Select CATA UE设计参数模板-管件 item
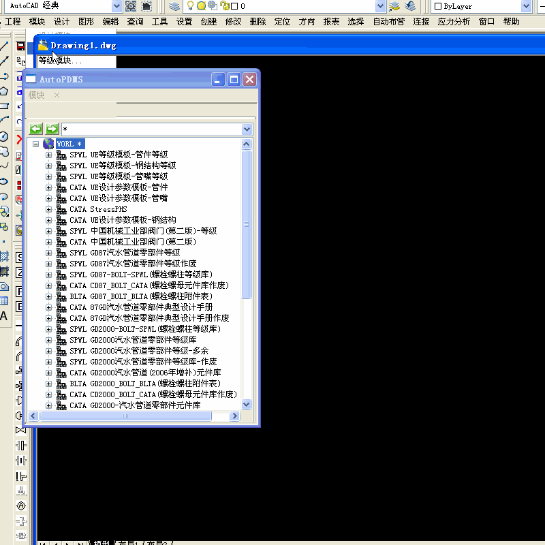Image resolution: width=545 pixels, height=545 pixels. pyautogui.click(x=119, y=188)
